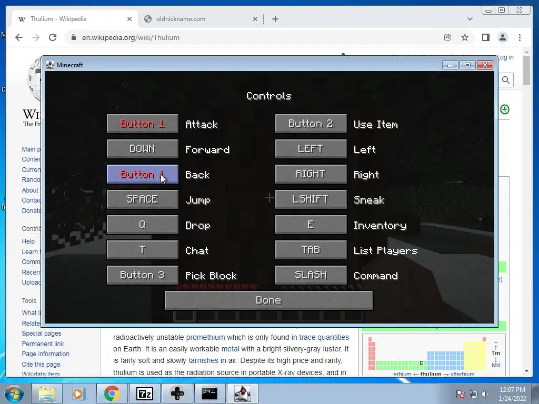
Task: Open 7-Zip from taskbar
Action: tap(144, 393)
